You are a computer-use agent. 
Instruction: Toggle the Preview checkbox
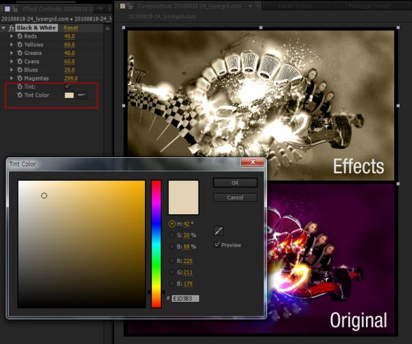point(217,245)
